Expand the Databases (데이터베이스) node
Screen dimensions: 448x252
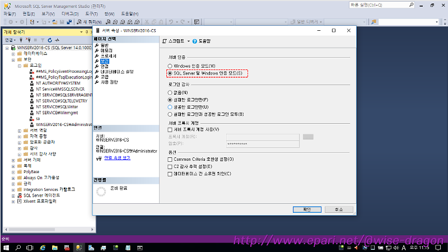pyautogui.click(x=13, y=54)
